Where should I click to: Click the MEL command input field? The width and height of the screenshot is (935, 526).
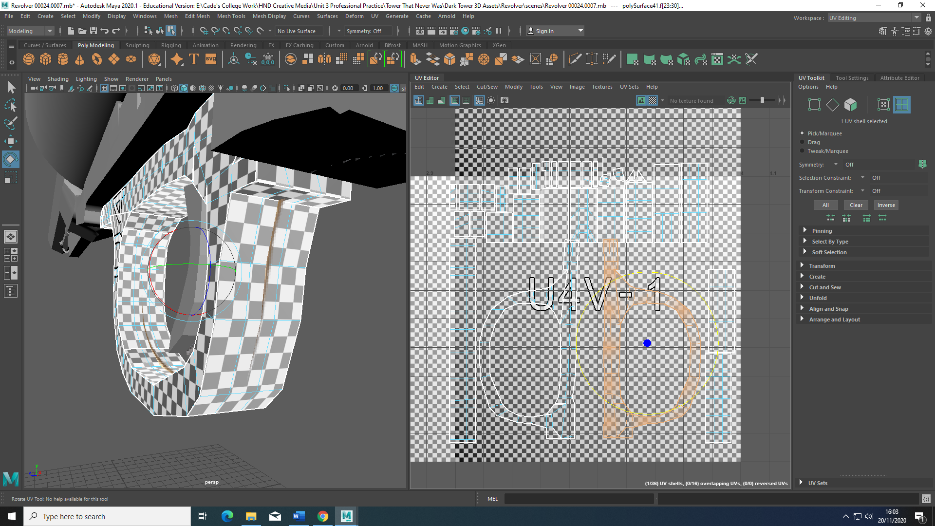point(579,499)
